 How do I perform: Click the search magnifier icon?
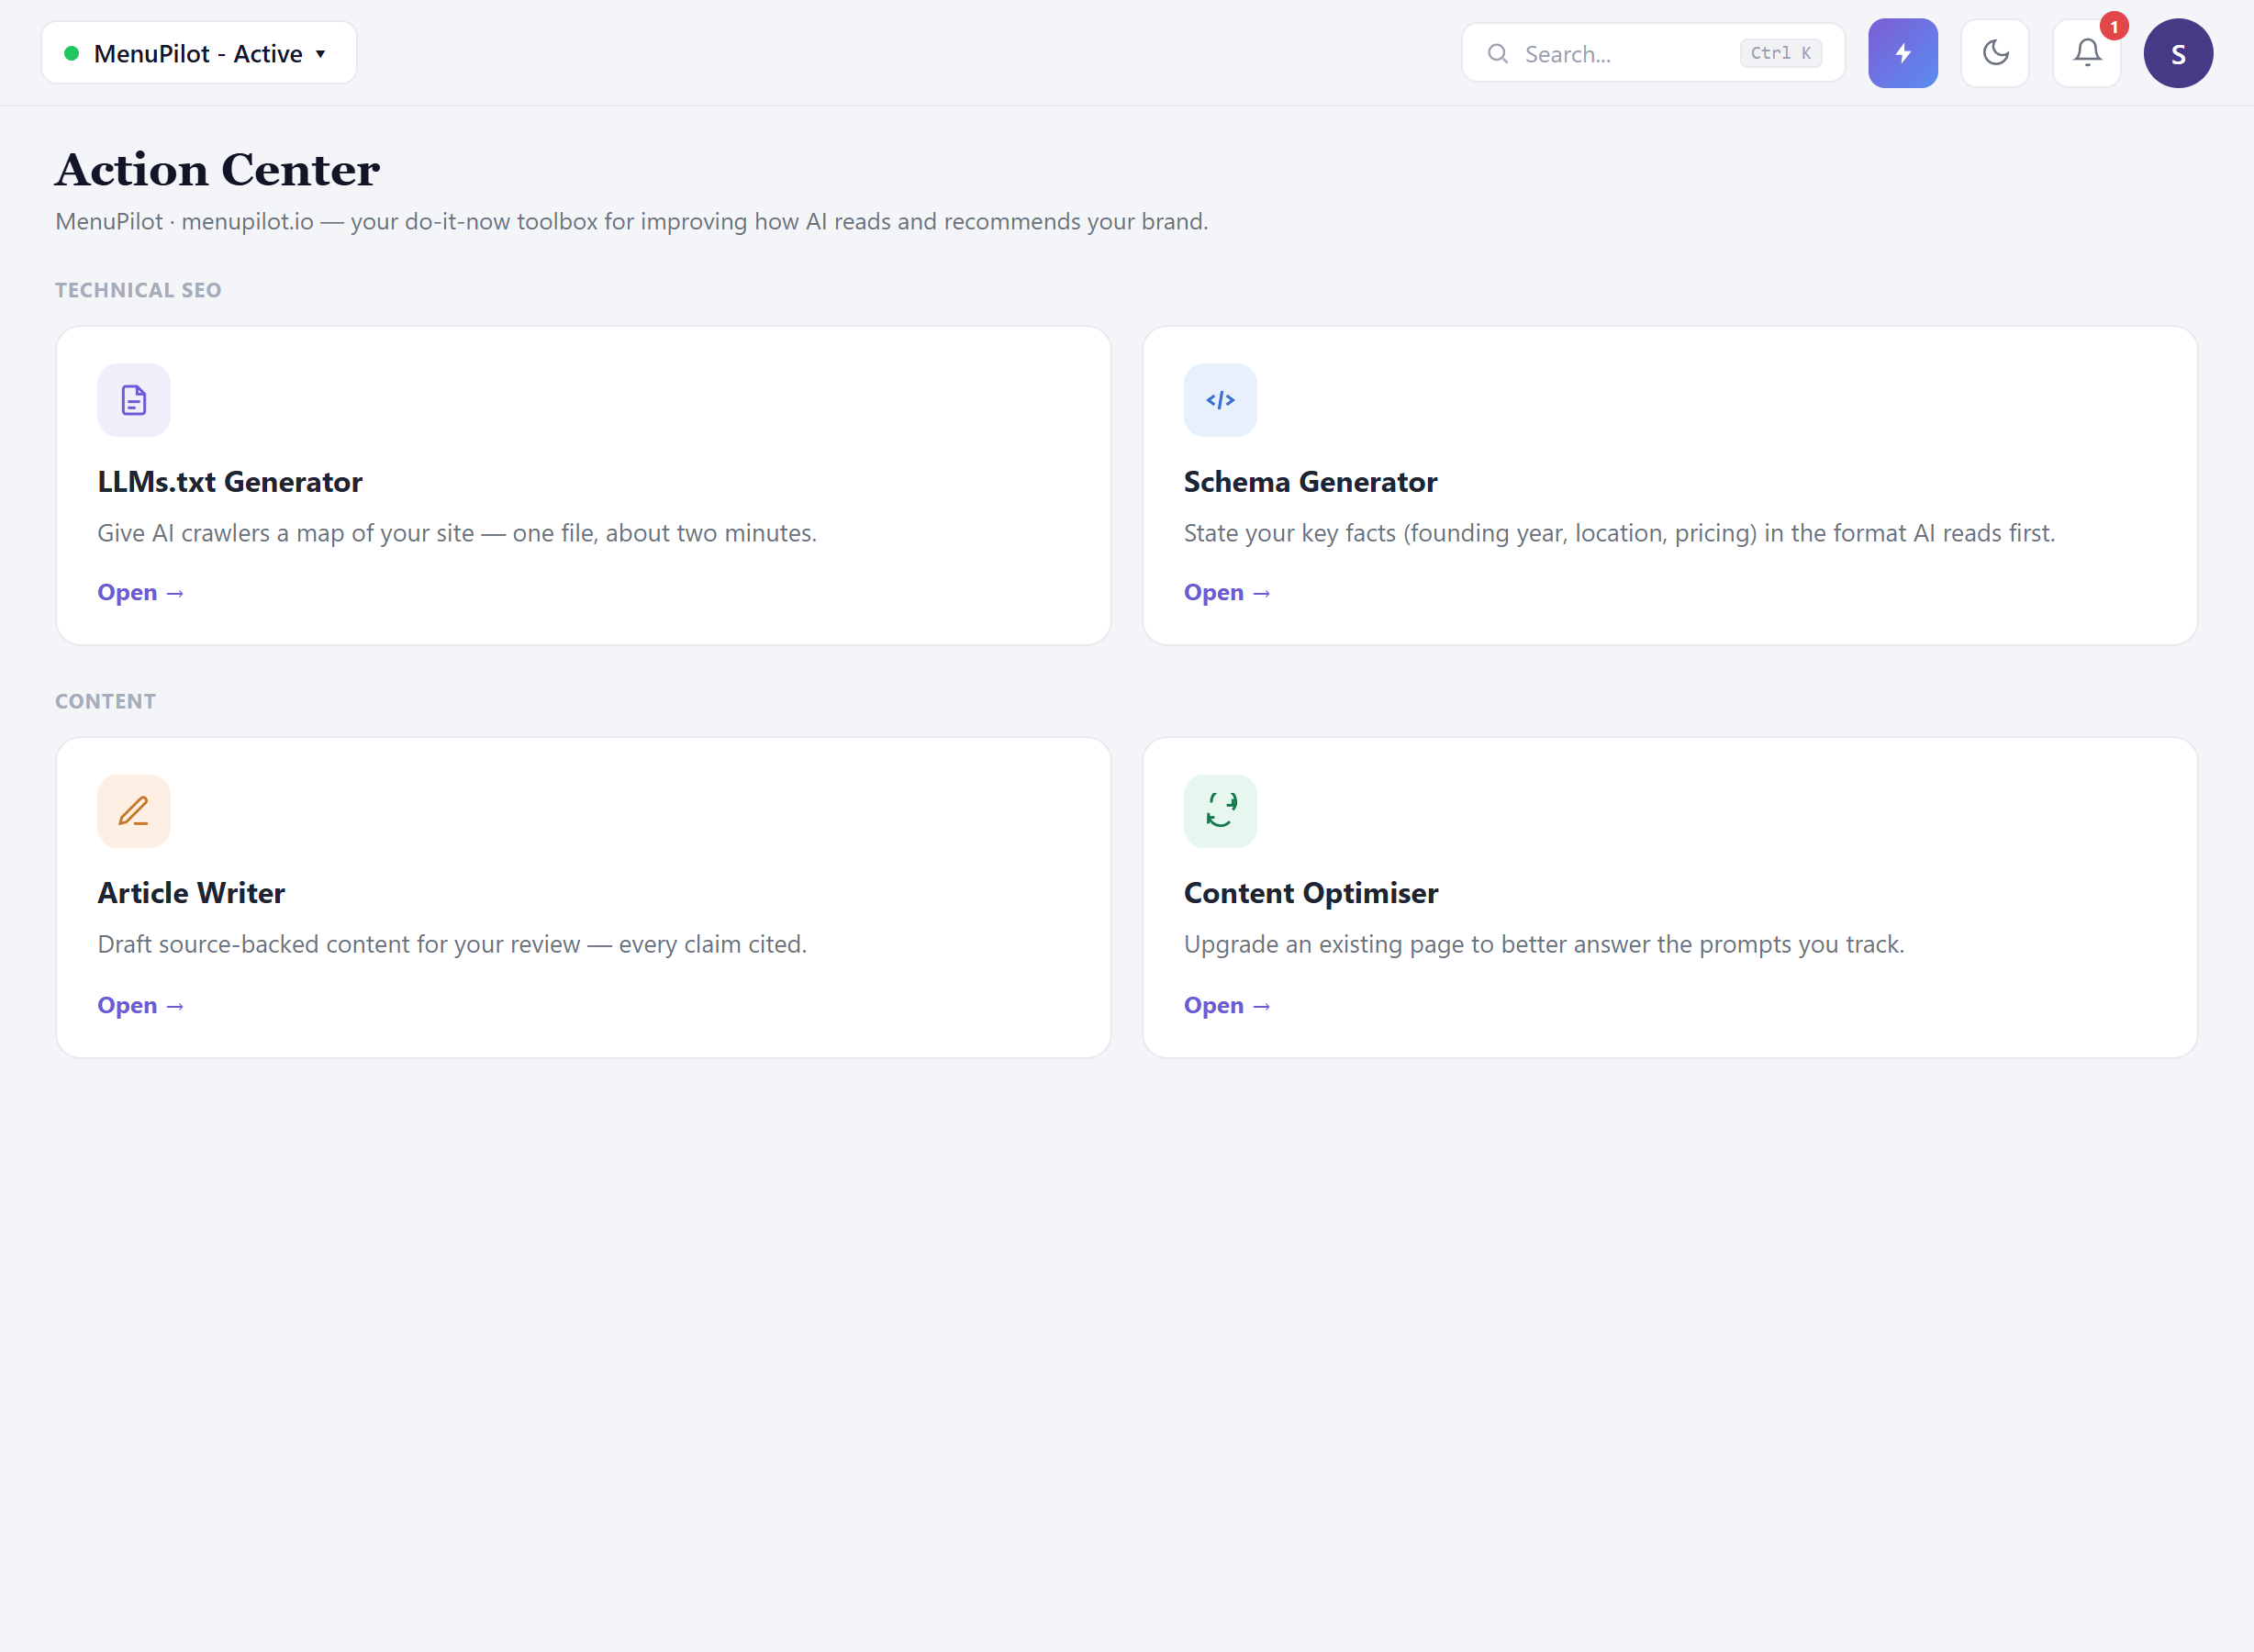(1497, 53)
